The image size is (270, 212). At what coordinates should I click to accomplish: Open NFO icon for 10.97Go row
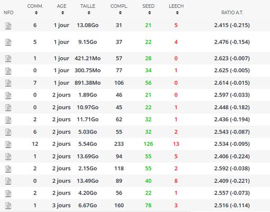8,108
